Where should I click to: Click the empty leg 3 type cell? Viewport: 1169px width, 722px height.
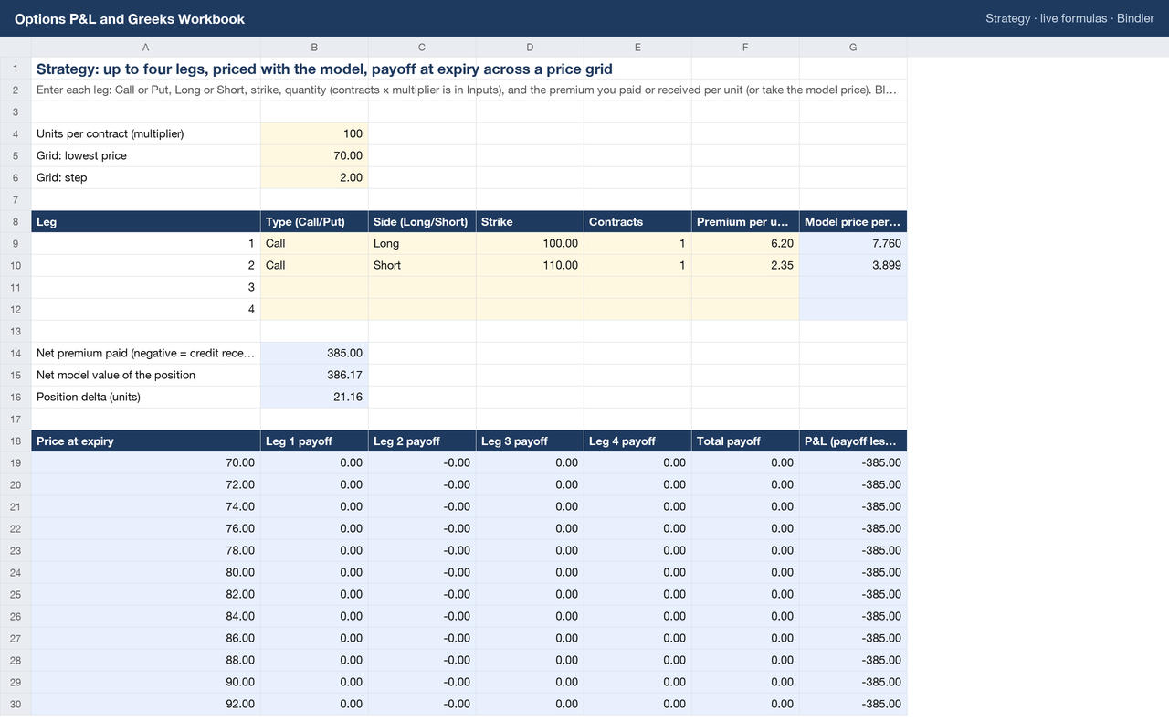(314, 287)
